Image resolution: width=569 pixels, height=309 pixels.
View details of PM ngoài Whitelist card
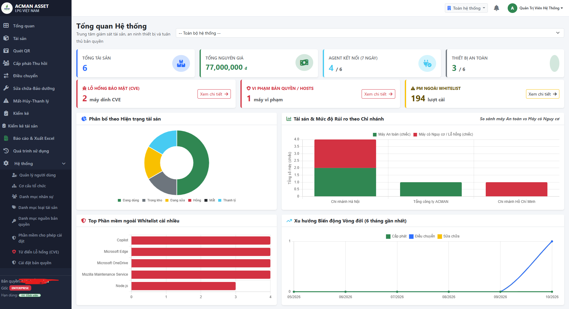coord(543,94)
